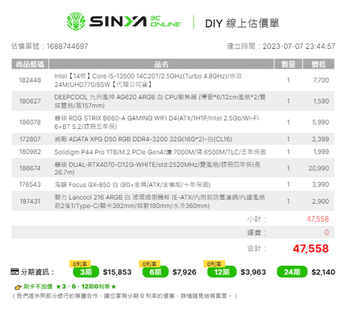Click the 合計 label

tap(257, 248)
